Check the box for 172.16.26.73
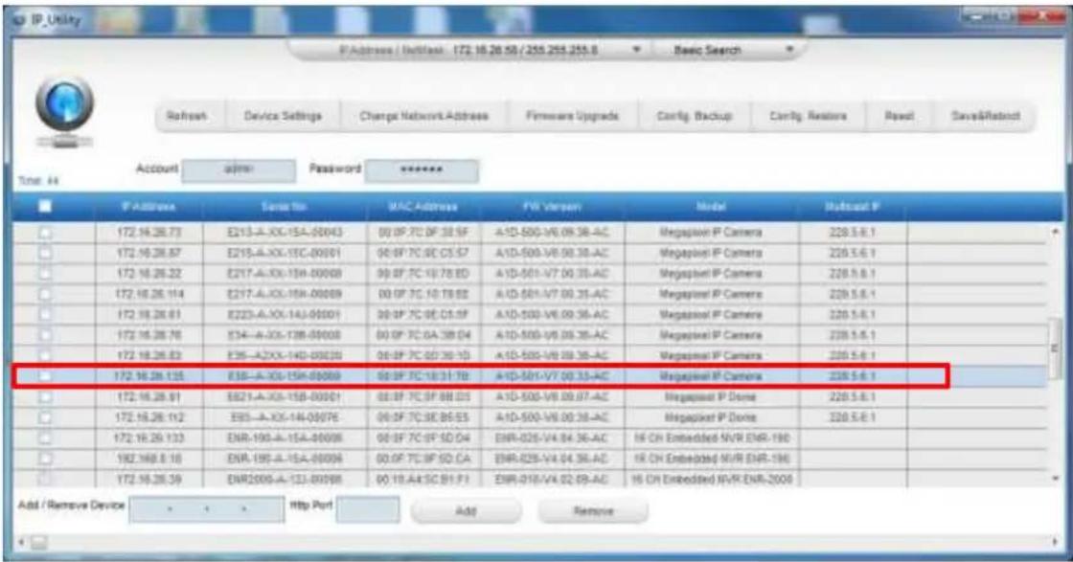This screenshot has height=562, width=1073. tap(45, 233)
